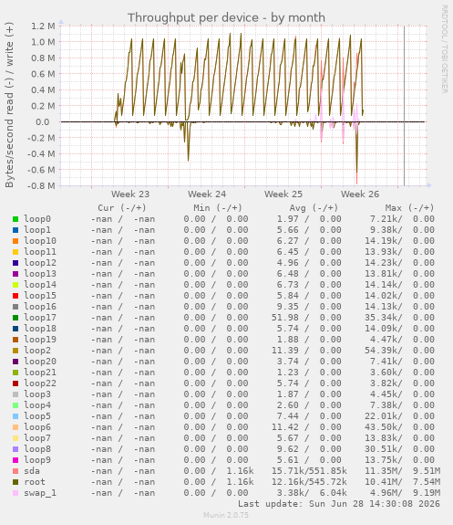The width and height of the screenshot is (453, 525).
Task: Click the 'loop5' legend label
Action: click(37, 416)
